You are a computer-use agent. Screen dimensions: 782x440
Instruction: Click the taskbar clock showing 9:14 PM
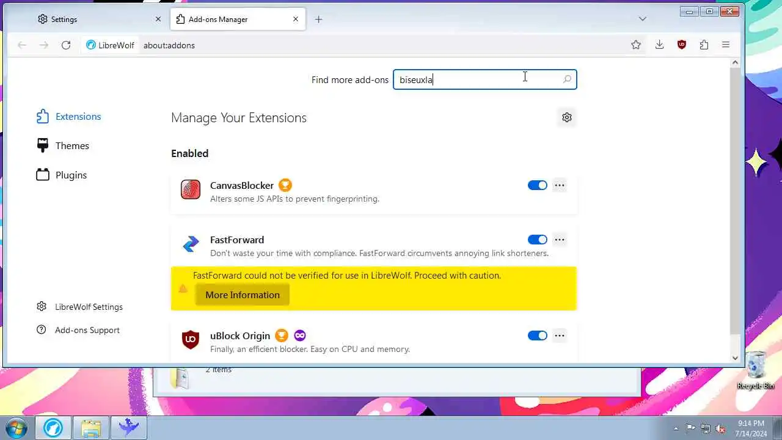[751, 428]
